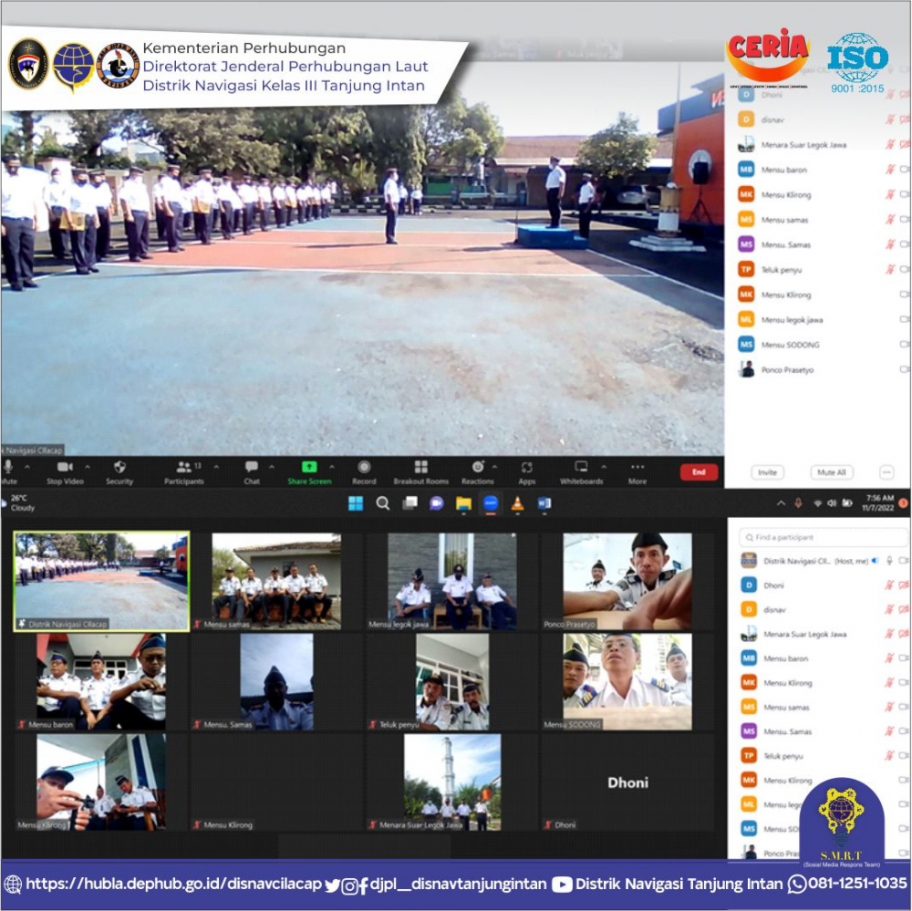Open the Participants panel icon

(184, 467)
